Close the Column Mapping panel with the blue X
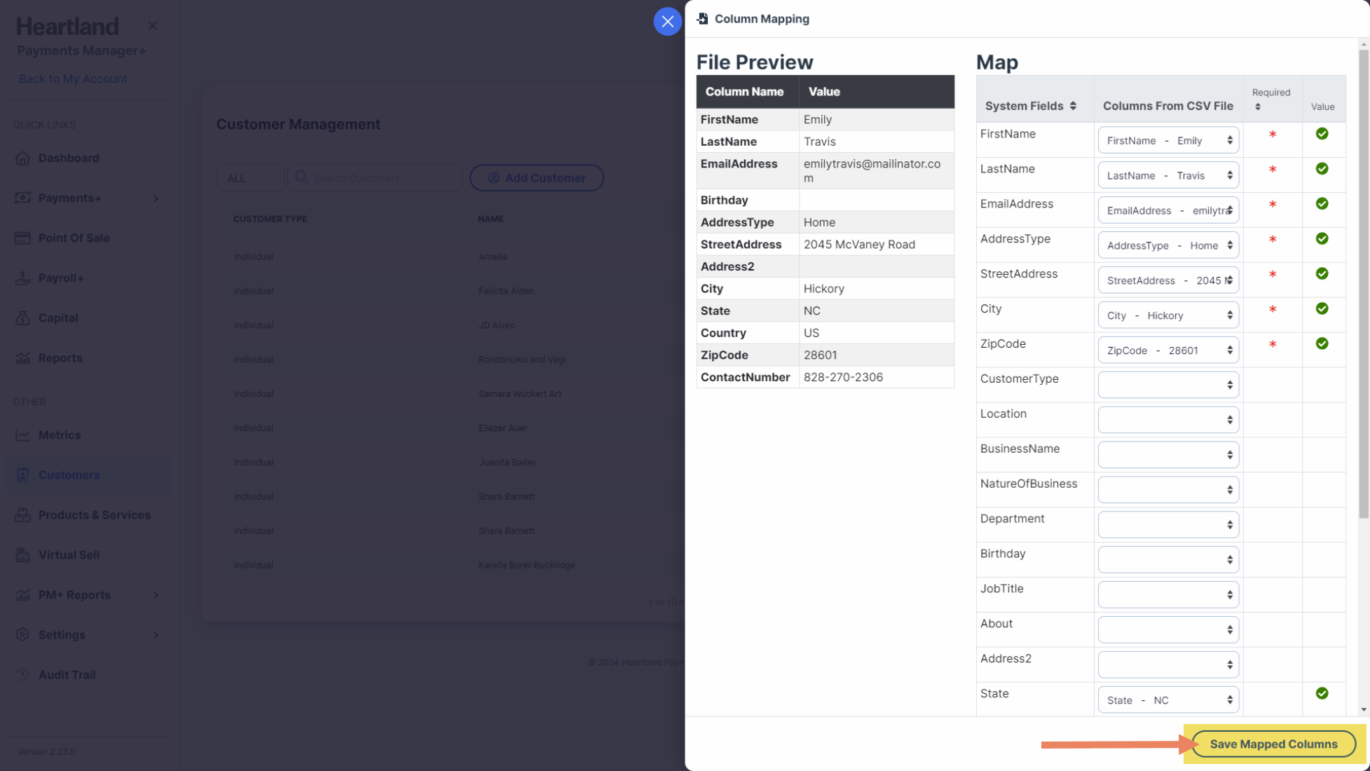1370x771 pixels. (667, 21)
